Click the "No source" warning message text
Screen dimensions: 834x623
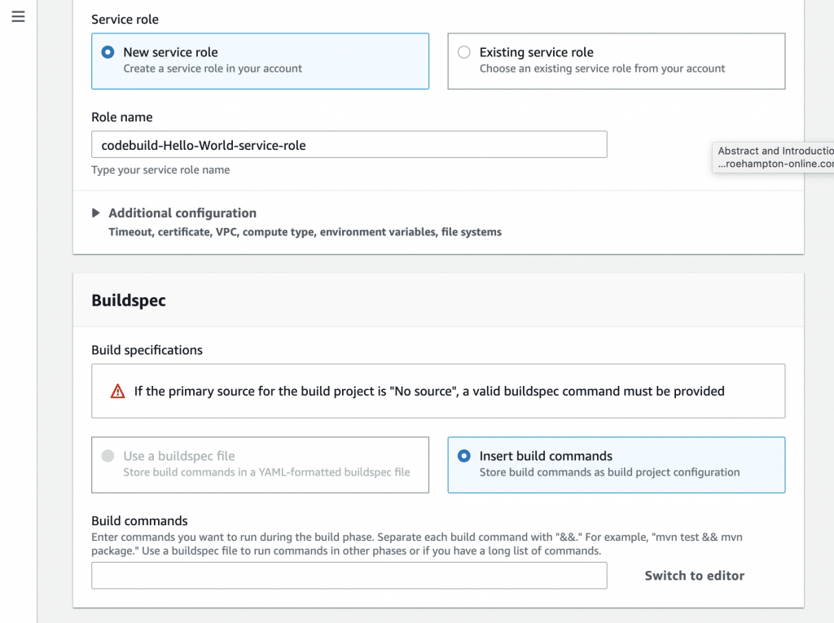tap(429, 391)
